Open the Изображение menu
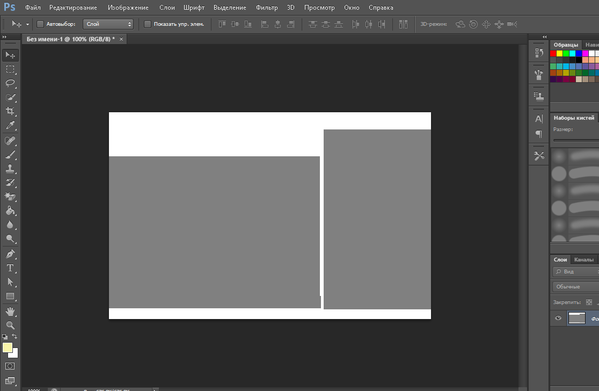Image resolution: width=599 pixels, height=391 pixels. 128,8
